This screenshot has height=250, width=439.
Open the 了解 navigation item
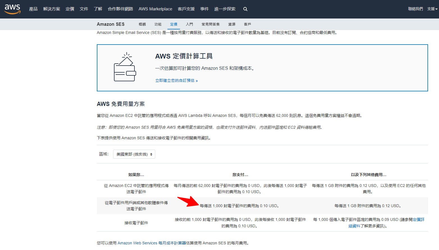pyautogui.click(x=98, y=9)
